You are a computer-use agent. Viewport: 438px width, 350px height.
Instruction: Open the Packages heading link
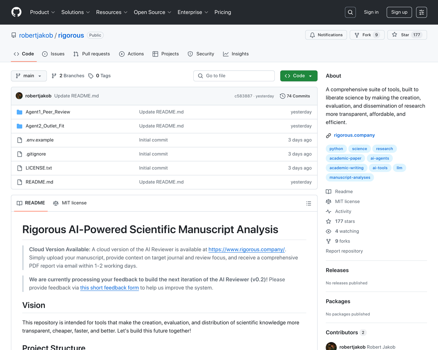[338, 301]
